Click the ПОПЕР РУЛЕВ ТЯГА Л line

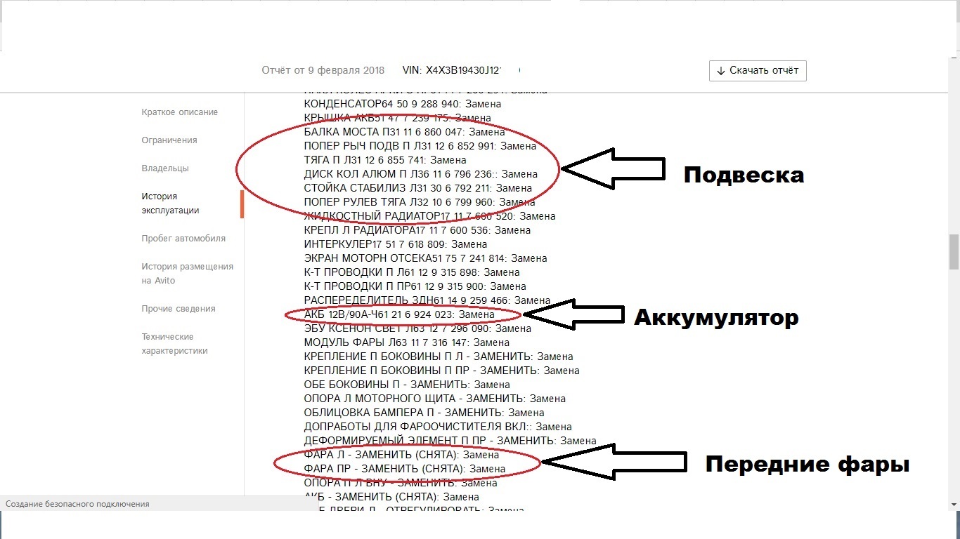(x=420, y=202)
